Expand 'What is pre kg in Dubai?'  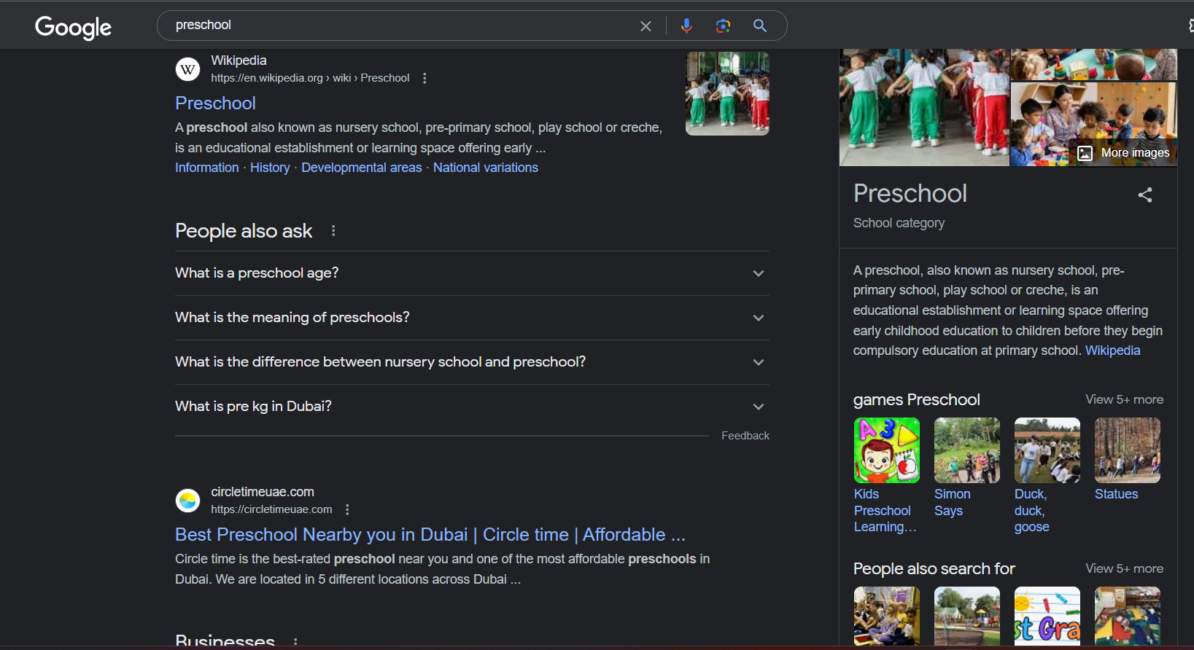(472, 407)
